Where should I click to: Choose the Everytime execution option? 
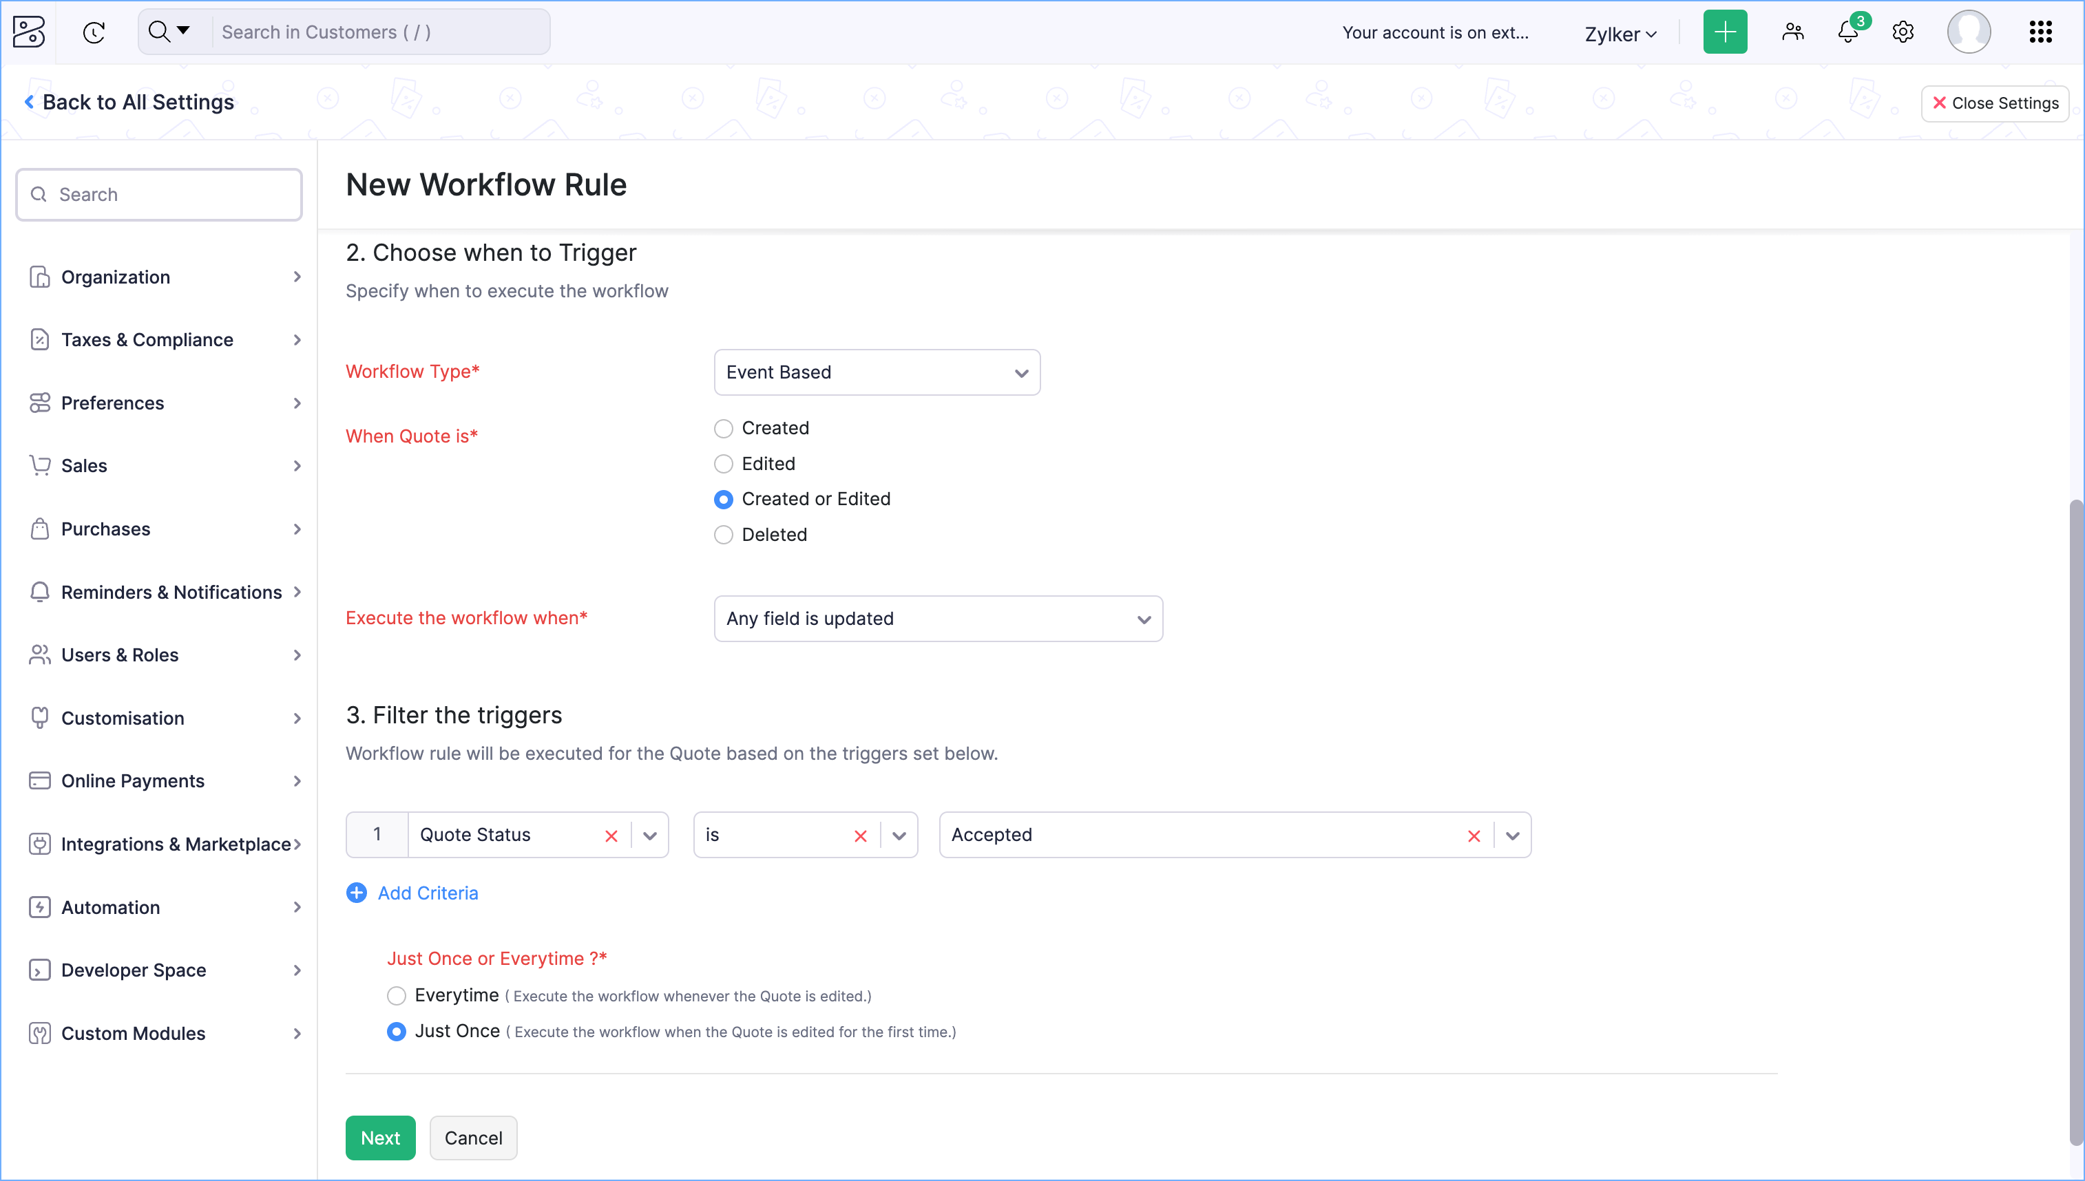396,995
